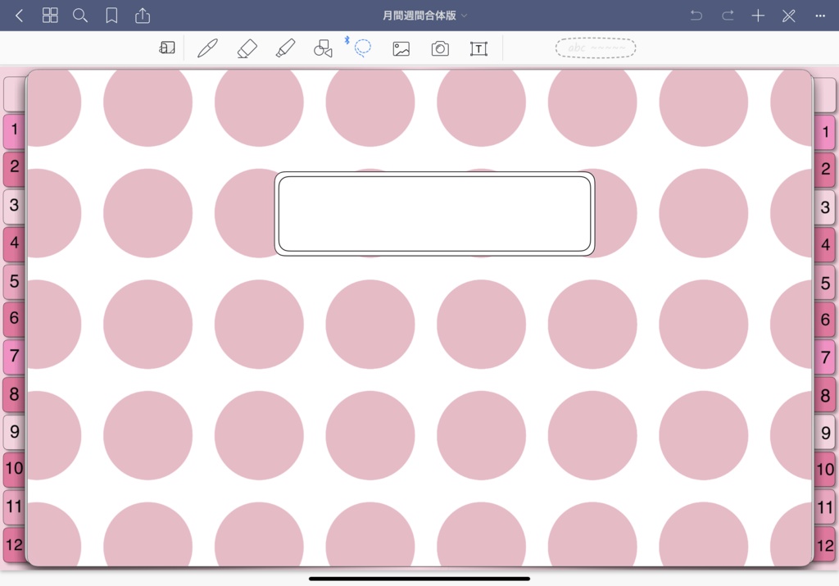This screenshot has height=586, width=839.
Task: Open left month tab 2
Action: [14, 167]
